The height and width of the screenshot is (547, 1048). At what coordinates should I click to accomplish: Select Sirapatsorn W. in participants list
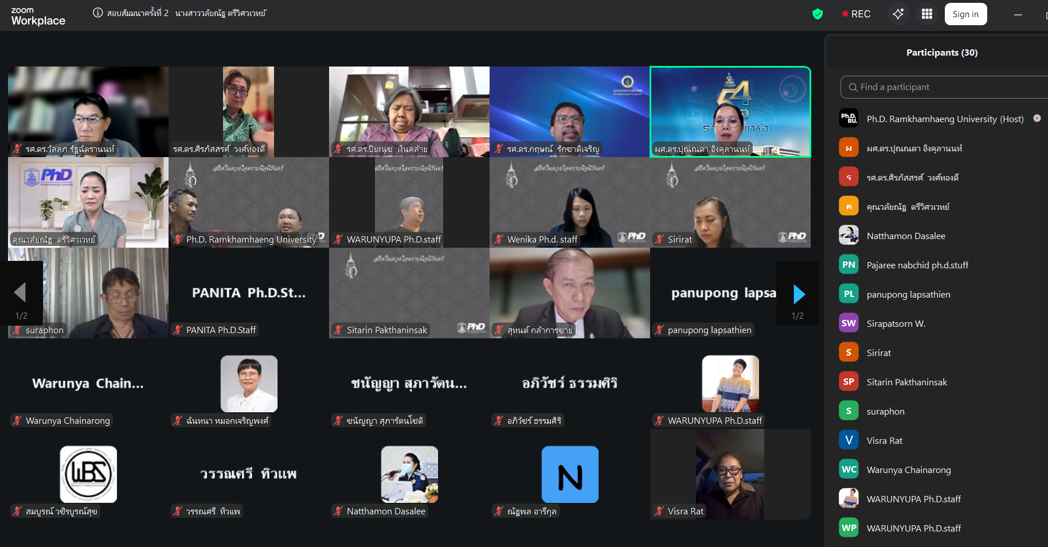pyautogui.click(x=896, y=323)
